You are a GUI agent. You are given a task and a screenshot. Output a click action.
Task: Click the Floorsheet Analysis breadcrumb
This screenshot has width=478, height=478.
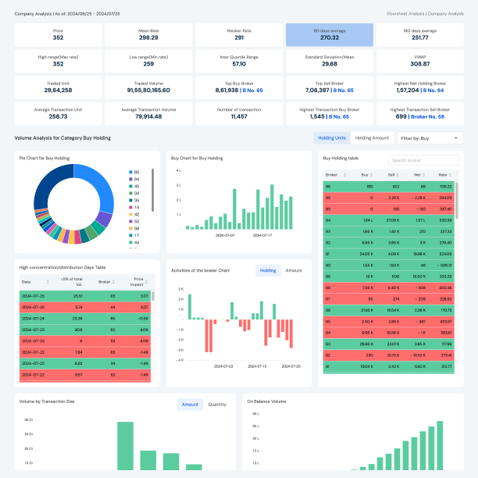click(408, 13)
